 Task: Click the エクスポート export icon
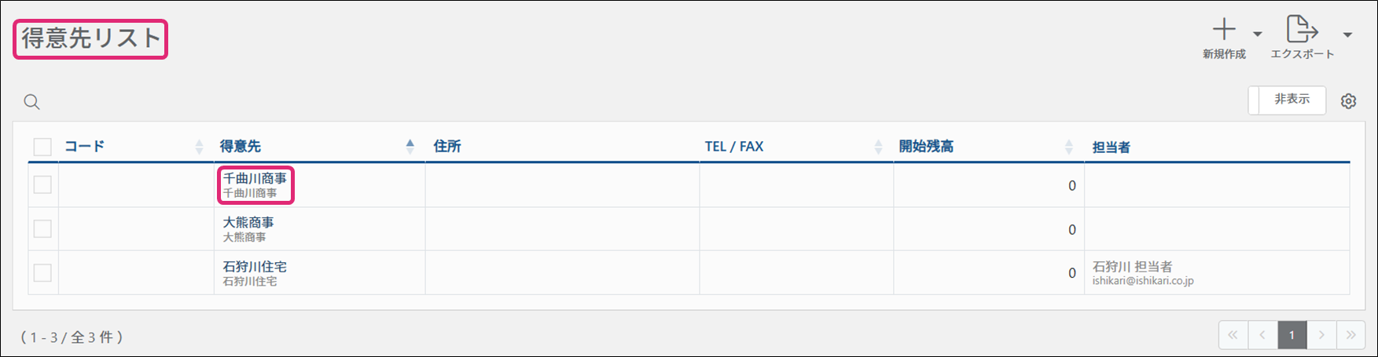pos(1302,30)
